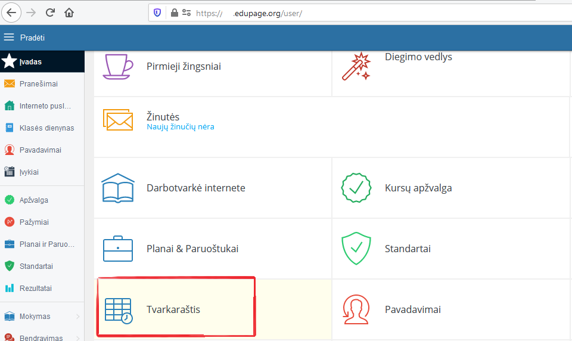Screen dimensions: 572x341
Task: Open browser home page icon
Action: coord(69,13)
